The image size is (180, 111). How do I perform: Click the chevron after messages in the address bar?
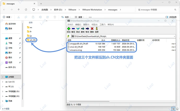point(120,10)
